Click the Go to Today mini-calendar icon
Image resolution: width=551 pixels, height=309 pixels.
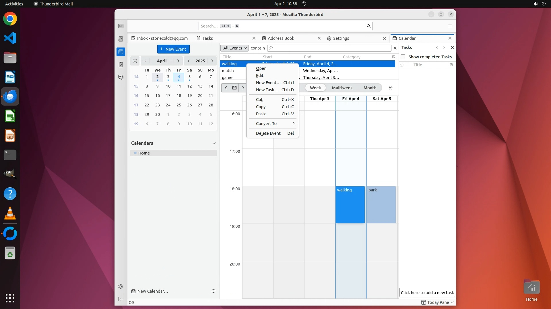(x=135, y=61)
